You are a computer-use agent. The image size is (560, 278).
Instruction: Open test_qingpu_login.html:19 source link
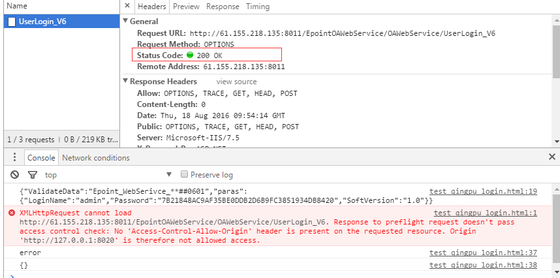coord(483,191)
